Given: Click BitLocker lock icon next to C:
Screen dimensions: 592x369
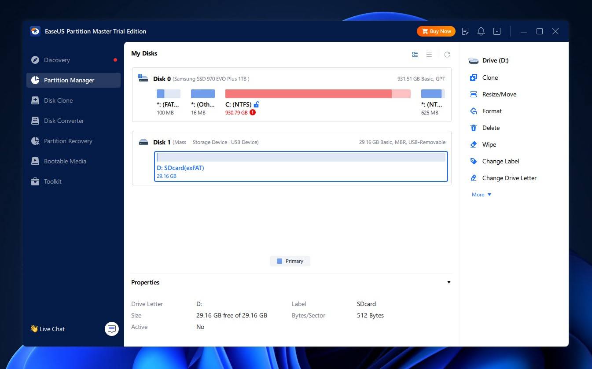Looking at the screenshot, I should click(257, 104).
